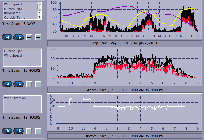Screen dimensions: 204x140
Task: Advance the middle chart forward in time
Action: (x=18, y=84)
